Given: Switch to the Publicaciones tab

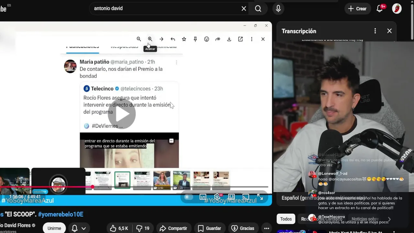Looking at the screenshot, I should click(82, 47).
